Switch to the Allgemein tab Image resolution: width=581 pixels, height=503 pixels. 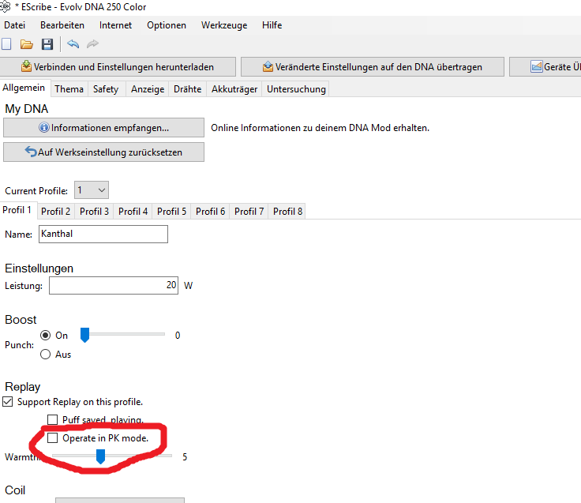pos(24,88)
